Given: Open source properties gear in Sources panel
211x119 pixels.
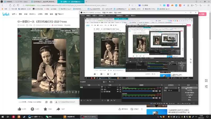Looking at the screenshot, I should [x=108, y=100].
